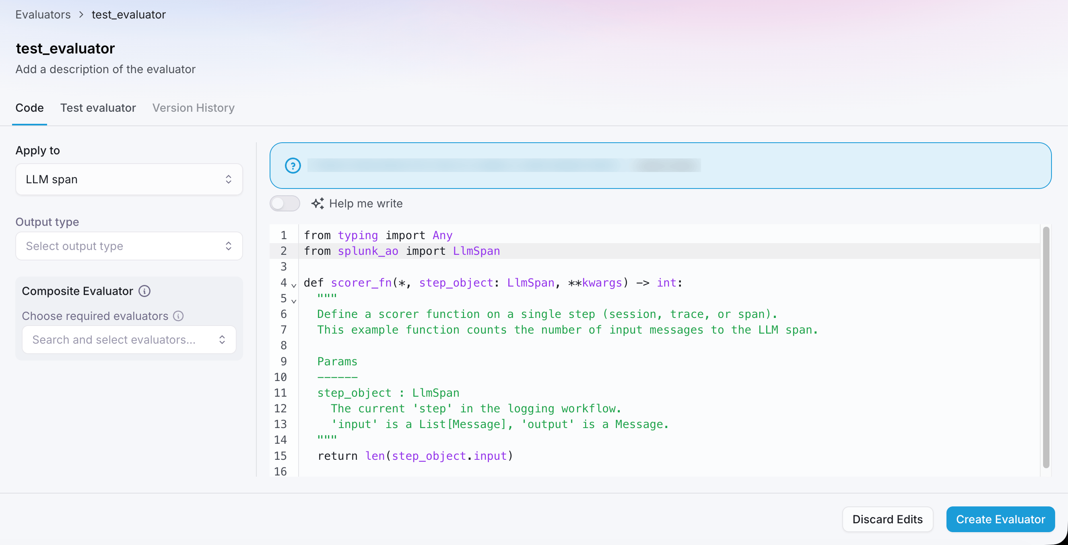Viewport: 1068px width, 545px height.
Task: Click the Params docstring line
Action: pyautogui.click(x=337, y=362)
